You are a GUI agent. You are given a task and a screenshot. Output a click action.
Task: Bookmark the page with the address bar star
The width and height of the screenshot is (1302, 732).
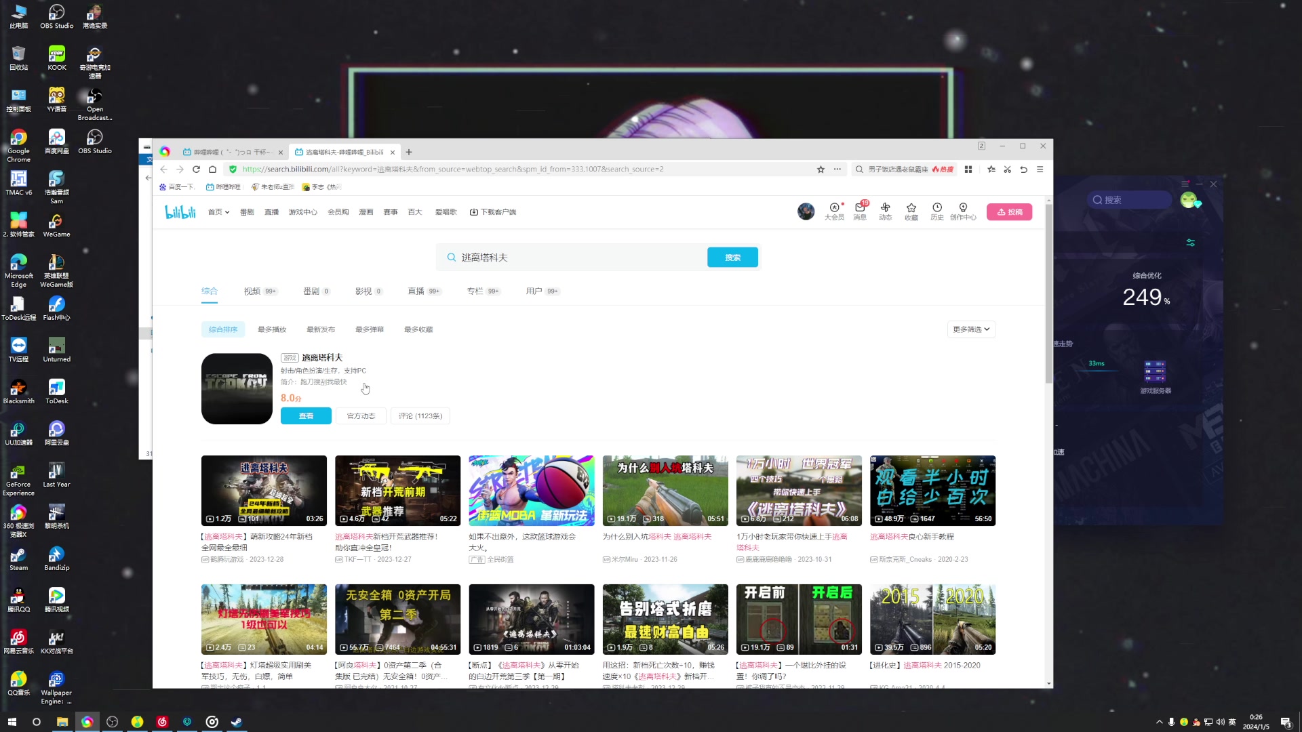click(x=821, y=169)
